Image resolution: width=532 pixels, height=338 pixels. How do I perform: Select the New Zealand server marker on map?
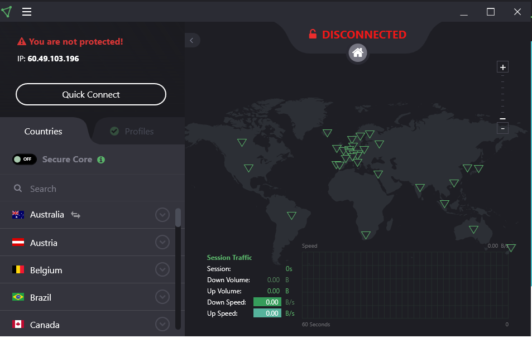click(x=511, y=248)
